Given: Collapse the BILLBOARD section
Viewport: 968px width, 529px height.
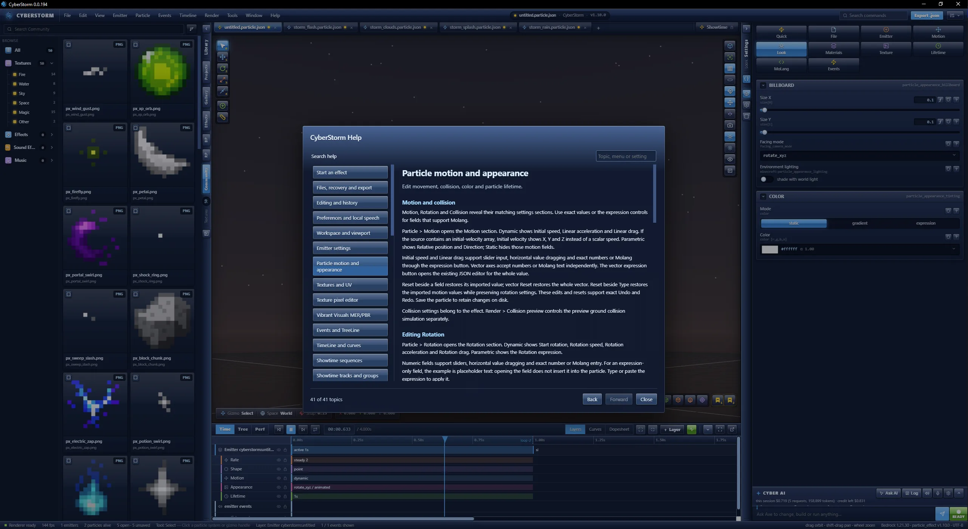Looking at the screenshot, I should (763, 85).
